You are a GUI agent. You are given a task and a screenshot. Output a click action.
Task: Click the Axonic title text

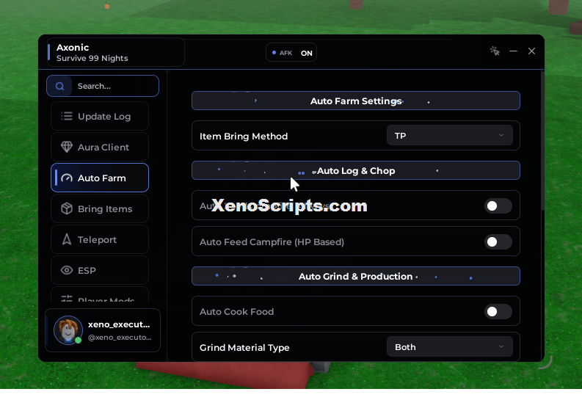[73, 48]
